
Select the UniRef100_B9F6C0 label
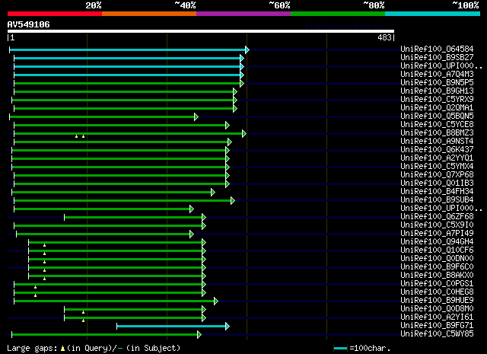point(437,267)
